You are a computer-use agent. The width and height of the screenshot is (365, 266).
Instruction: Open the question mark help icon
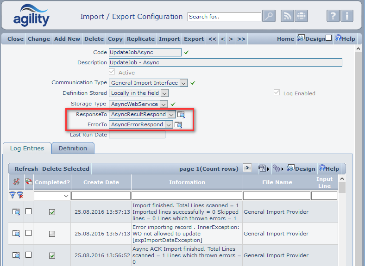[333, 16]
